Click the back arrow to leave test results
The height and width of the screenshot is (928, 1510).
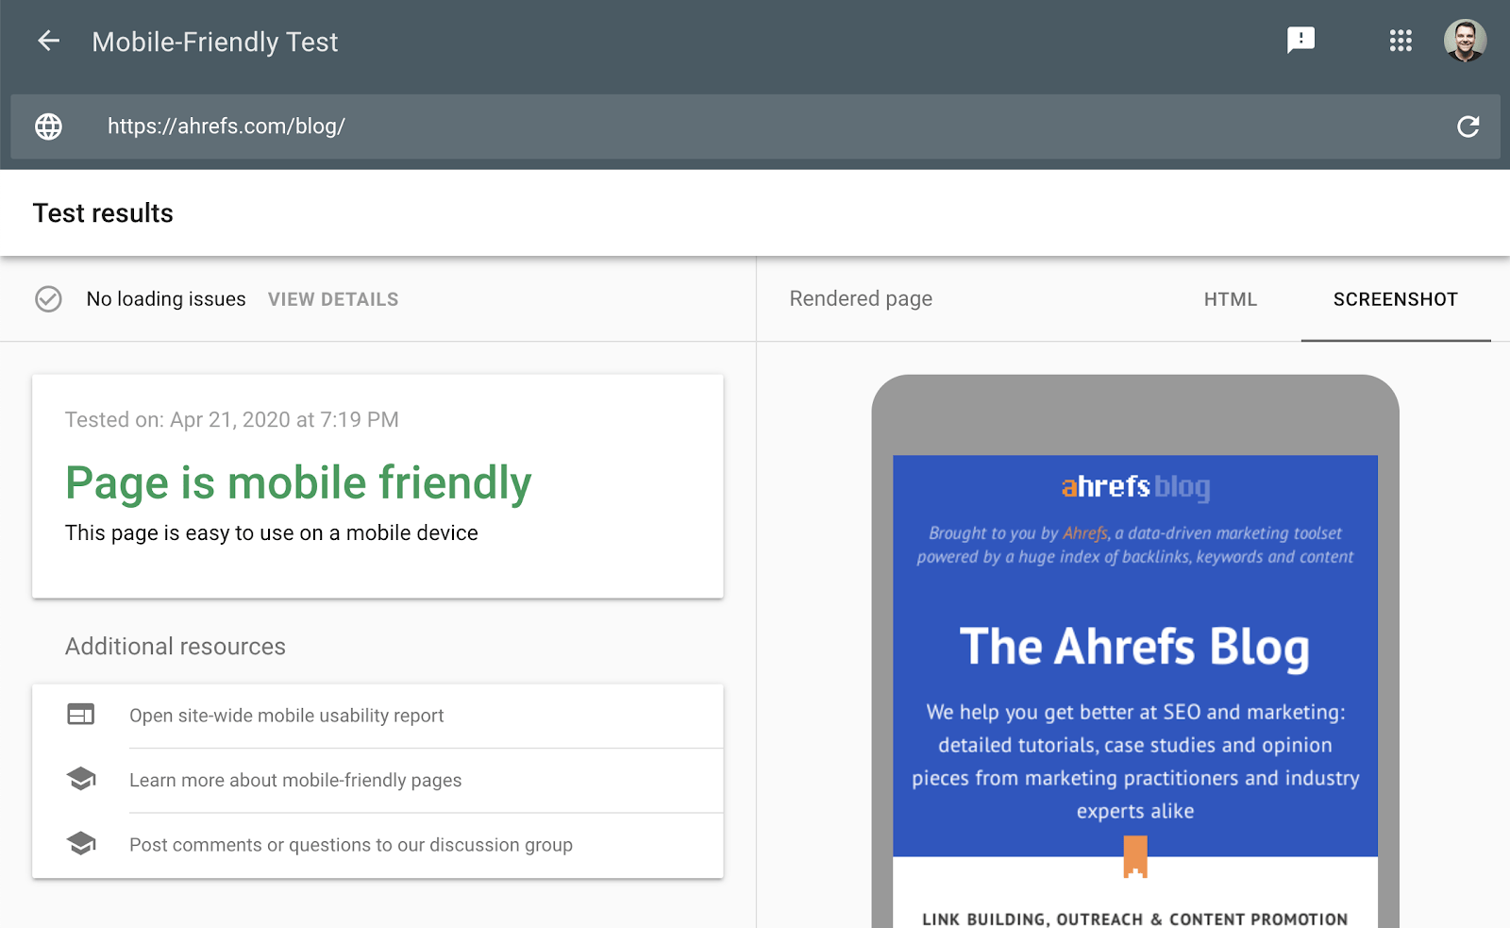coord(47,42)
